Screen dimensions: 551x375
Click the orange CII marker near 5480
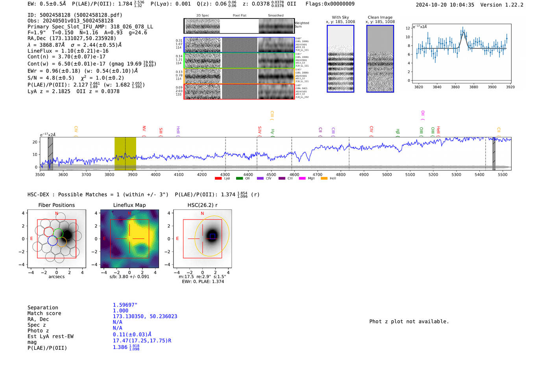pos(499,132)
